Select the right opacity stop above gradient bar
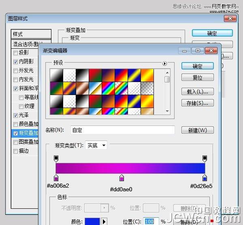243x225 pixels. click(205, 158)
